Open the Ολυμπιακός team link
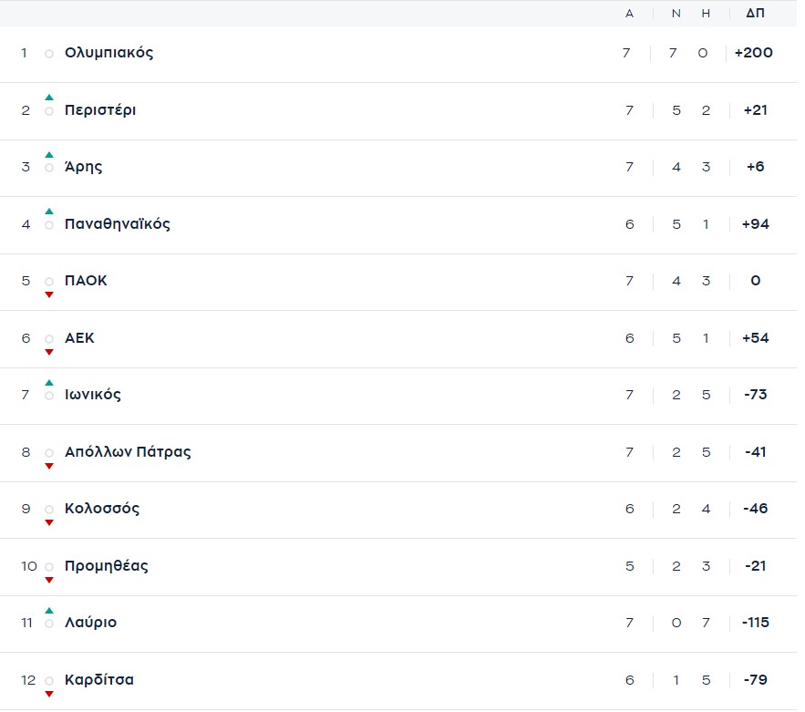 (108, 53)
